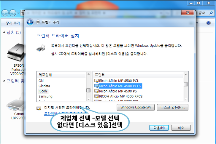Click the RICOH Aficio MP 4500 RPCS driver icon

pyautogui.click(x=96, y=96)
